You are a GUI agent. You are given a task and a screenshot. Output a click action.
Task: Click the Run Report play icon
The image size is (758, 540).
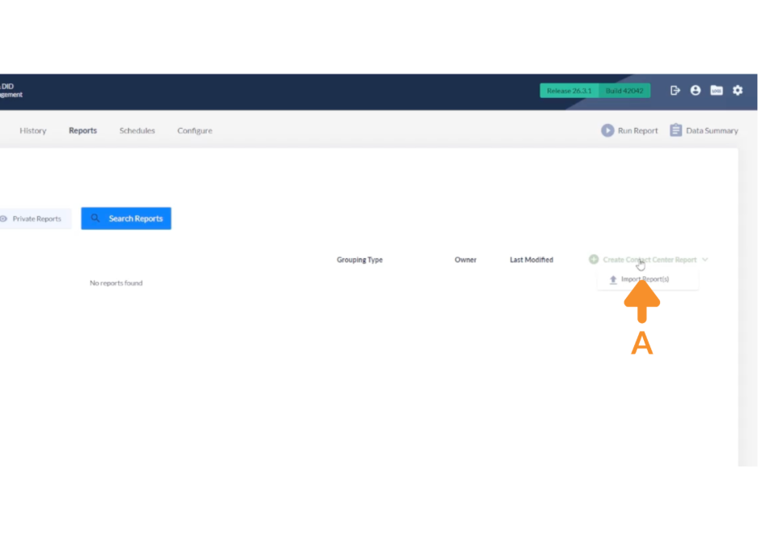607,130
